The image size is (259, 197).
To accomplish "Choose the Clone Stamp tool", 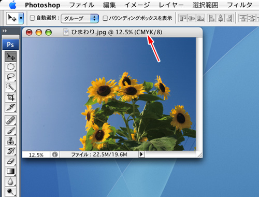I will tap(10, 141).
